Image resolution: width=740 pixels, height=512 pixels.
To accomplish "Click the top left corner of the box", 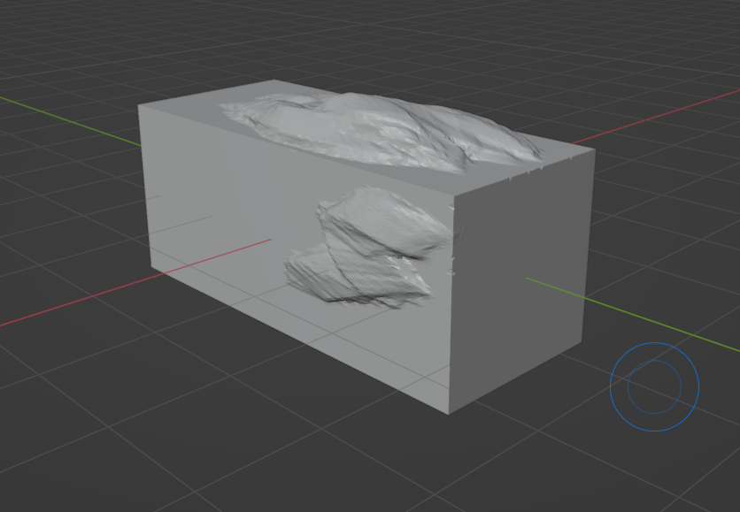I will click(x=139, y=105).
